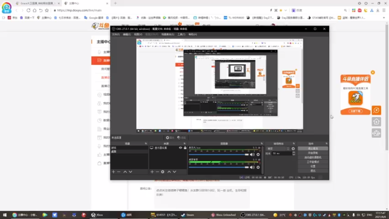Click the Douyu logo on the page
This screenshot has width=389, height=219.
pos(100,26)
